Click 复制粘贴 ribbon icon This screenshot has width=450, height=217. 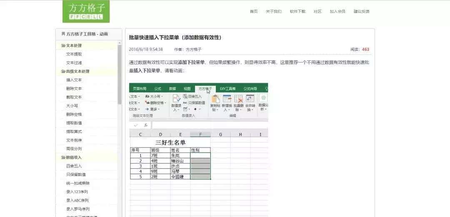215,103
